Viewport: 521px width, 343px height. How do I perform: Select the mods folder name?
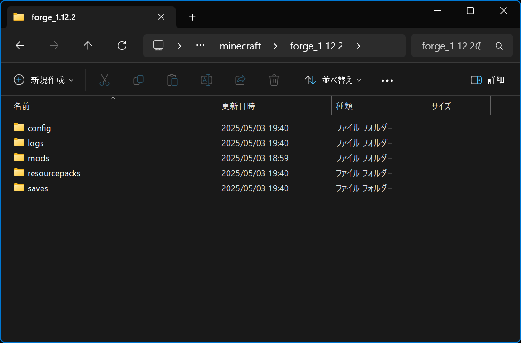[x=39, y=158]
